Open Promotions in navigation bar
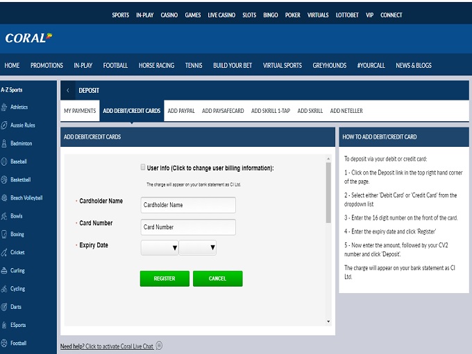This screenshot has width=472, height=354. (47, 66)
